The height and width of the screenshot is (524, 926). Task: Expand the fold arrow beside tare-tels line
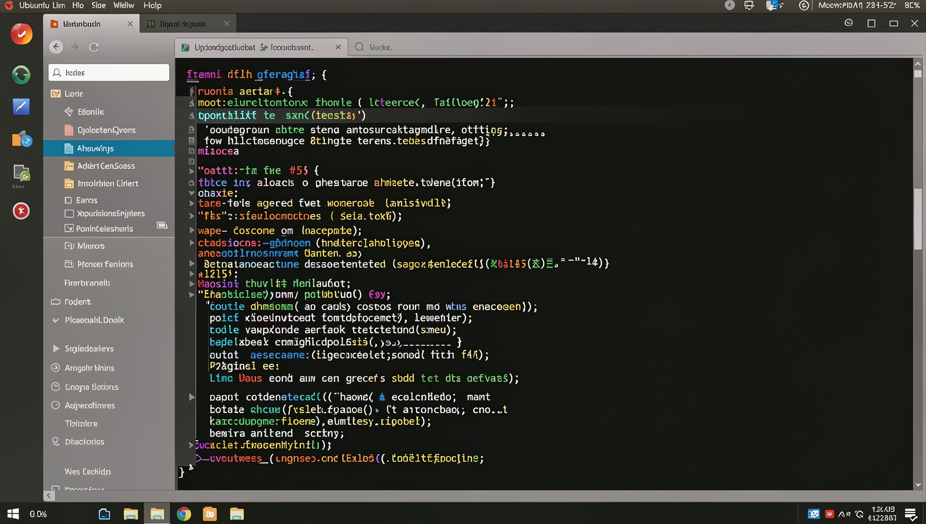(192, 204)
